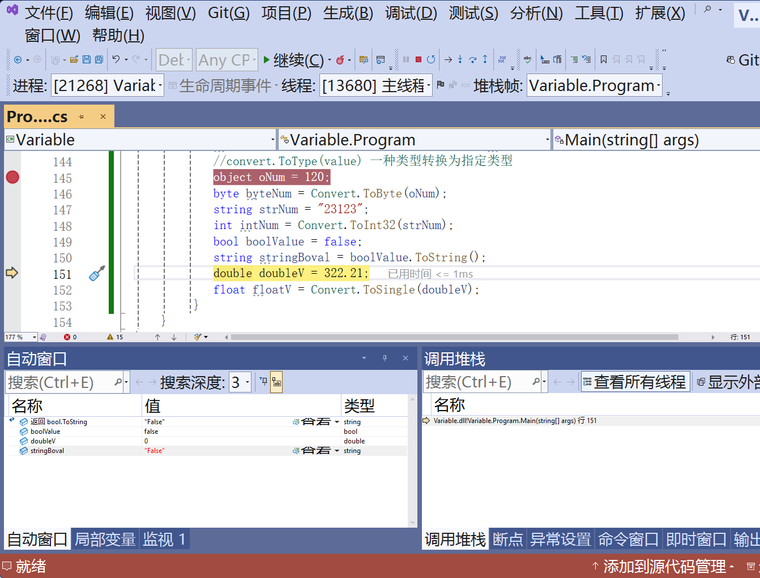Click the restart debugging circular arrow icon
Image resolution: width=760 pixels, height=578 pixels.
pos(431,59)
